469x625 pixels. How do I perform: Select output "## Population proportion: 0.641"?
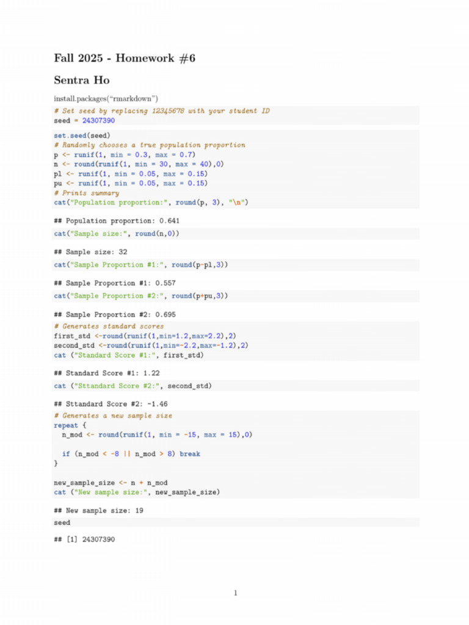point(117,221)
